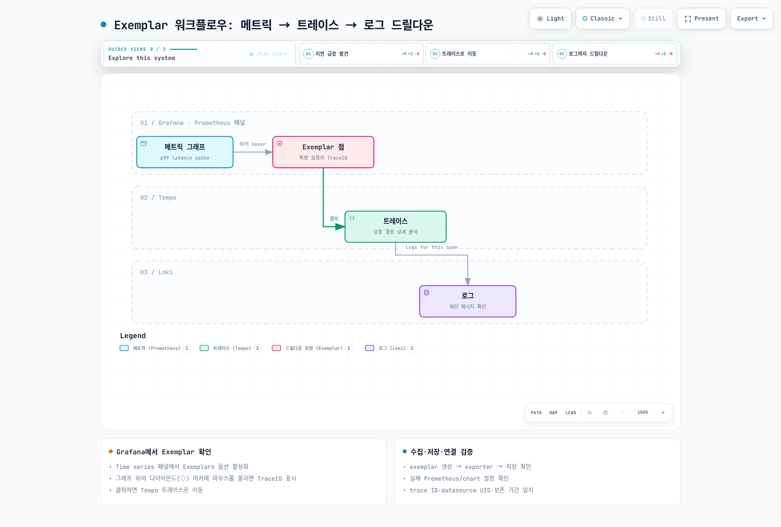Switch to LENS view mode

click(571, 413)
